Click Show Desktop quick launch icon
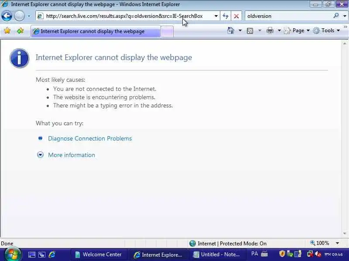The width and height of the screenshot is (349, 261). point(31,254)
